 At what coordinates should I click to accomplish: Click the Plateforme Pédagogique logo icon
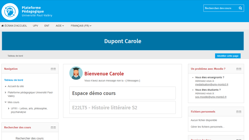(x=10, y=11)
